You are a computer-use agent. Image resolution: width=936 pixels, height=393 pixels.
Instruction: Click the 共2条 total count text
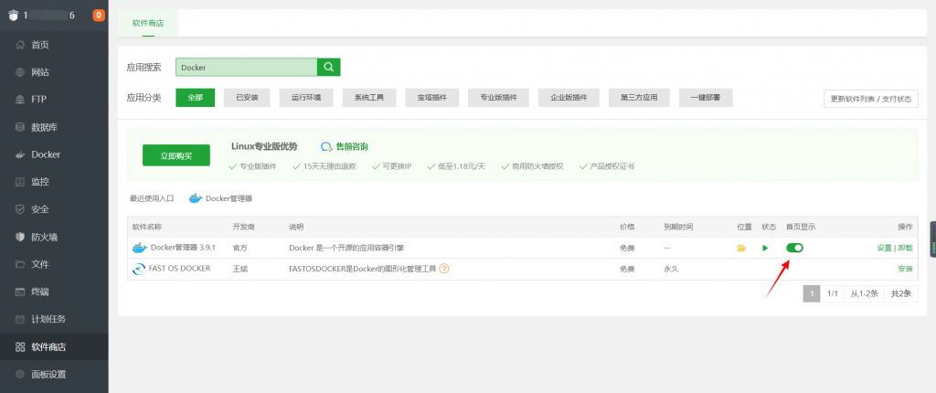[900, 293]
